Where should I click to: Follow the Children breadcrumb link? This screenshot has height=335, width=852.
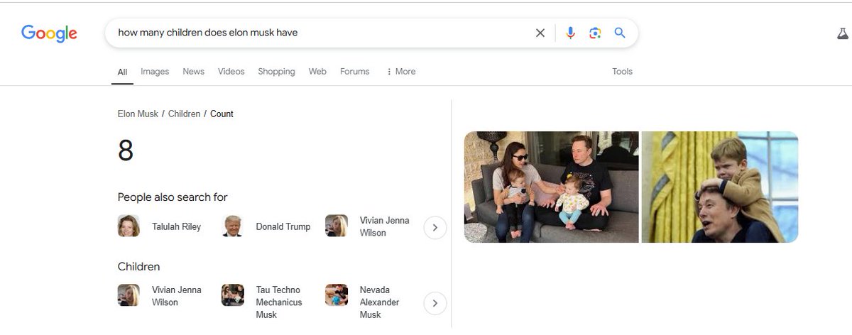tap(184, 114)
